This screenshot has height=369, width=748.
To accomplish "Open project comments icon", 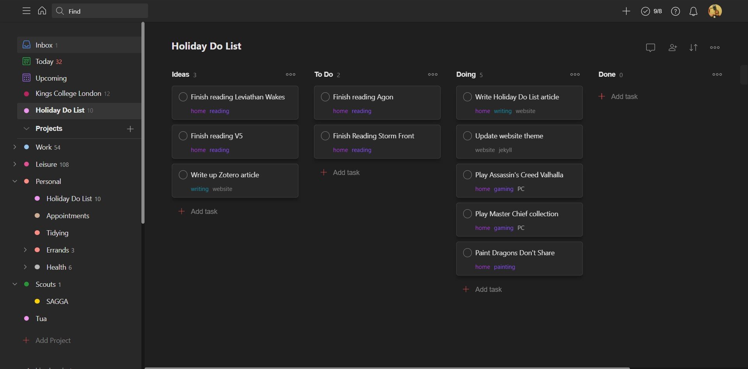I will (x=651, y=48).
